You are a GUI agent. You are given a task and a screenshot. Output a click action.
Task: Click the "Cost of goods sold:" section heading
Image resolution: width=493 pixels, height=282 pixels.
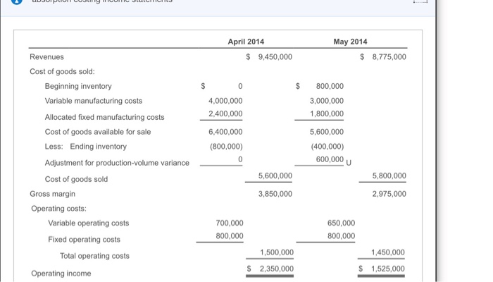pos(62,72)
